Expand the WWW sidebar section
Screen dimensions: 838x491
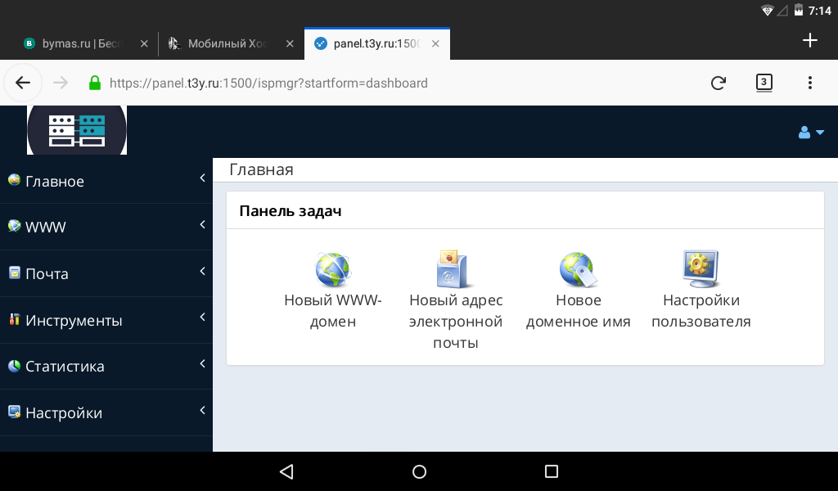pyautogui.click(x=106, y=227)
